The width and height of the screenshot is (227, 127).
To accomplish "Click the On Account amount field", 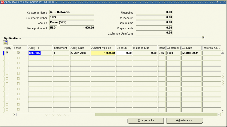I will click(x=154, y=18).
